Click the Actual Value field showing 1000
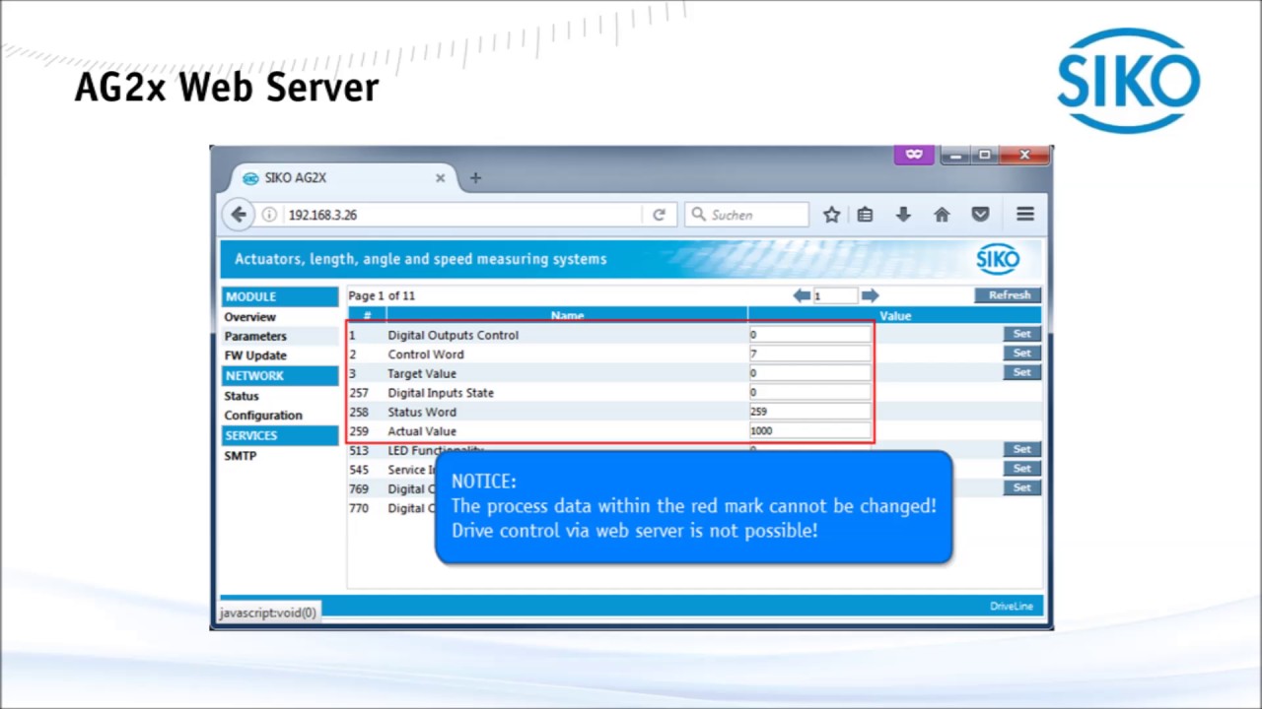 (x=809, y=430)
